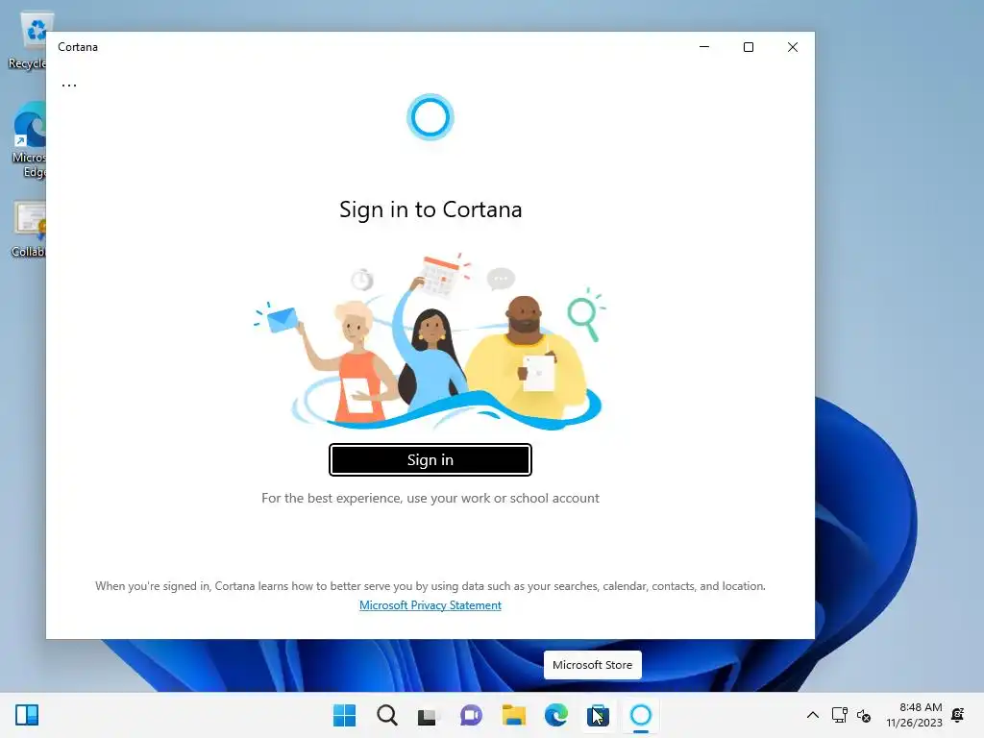Viewport: 984px width, 738px height.
Task: Open taskbar Search
Action: click(x=386, y=715)
